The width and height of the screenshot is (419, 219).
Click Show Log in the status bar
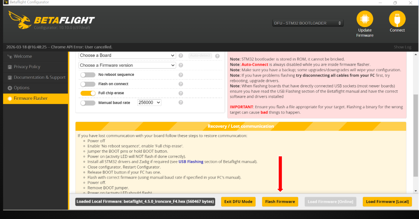click(402, 47)
